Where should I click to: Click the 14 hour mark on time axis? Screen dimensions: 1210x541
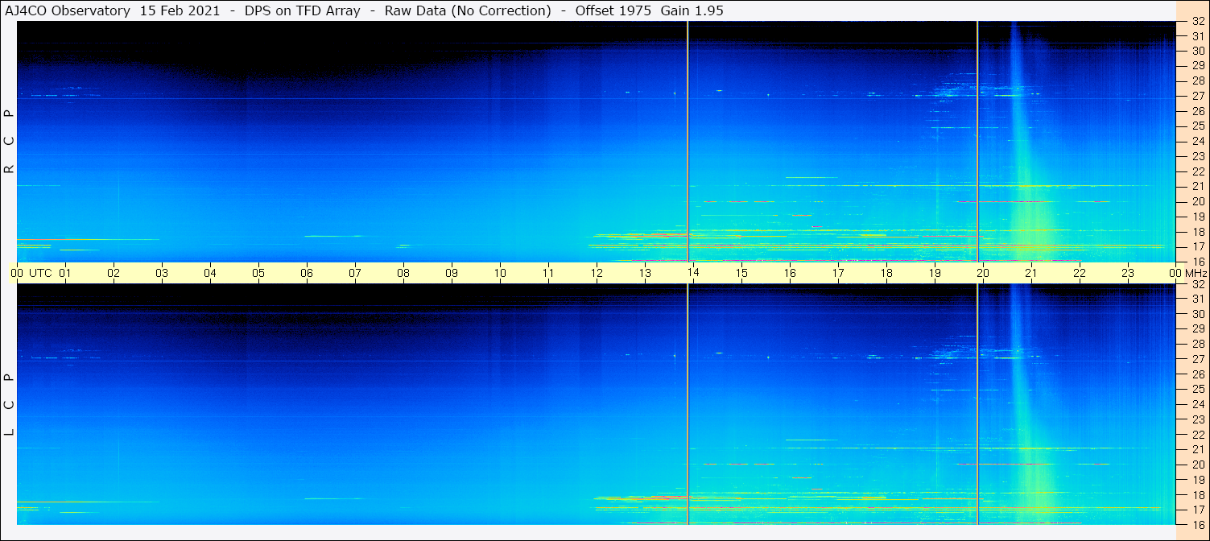693,273
